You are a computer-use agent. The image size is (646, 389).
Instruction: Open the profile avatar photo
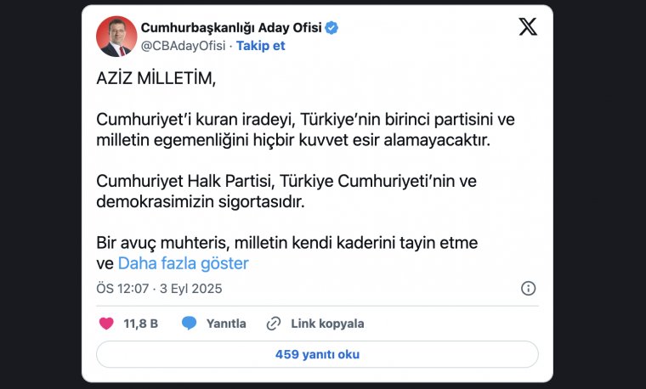point(116,37)
